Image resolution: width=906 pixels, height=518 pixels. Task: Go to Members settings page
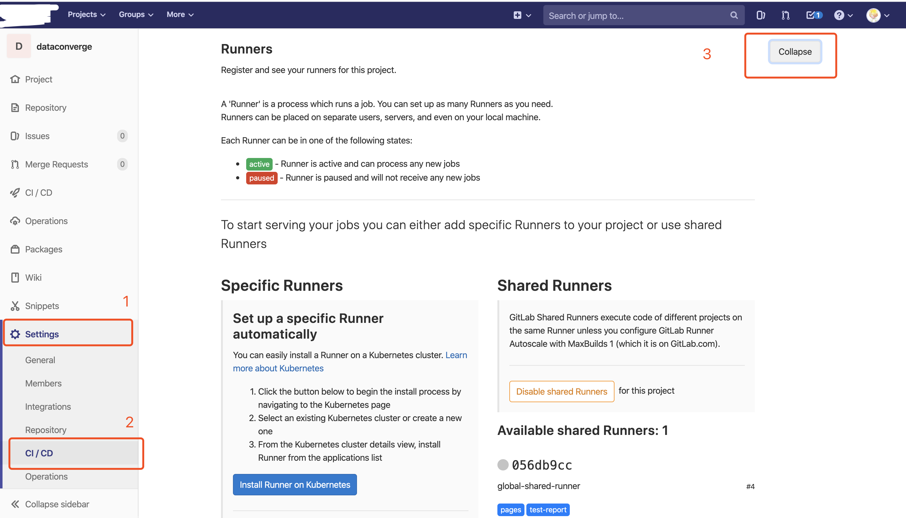coord(43,383)
